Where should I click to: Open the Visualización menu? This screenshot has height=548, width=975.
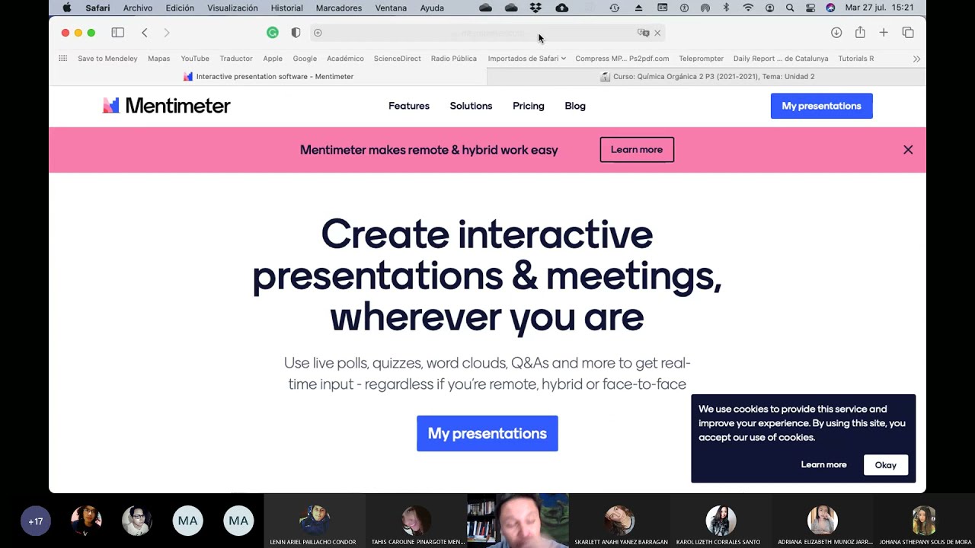[x=232, y=8]
